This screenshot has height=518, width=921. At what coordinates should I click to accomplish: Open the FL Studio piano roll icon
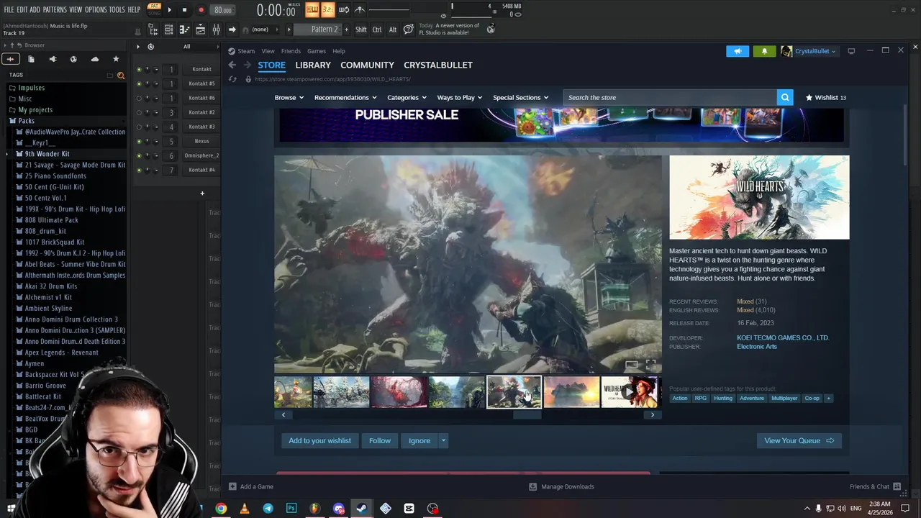(x=184, y=29)
